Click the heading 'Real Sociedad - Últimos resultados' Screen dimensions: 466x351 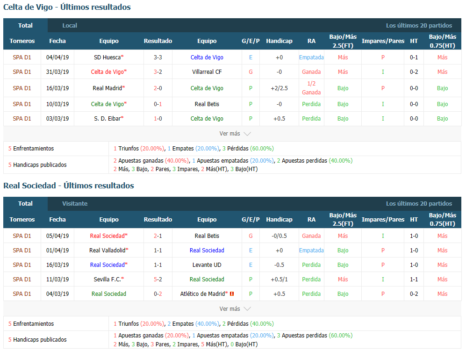69,186
